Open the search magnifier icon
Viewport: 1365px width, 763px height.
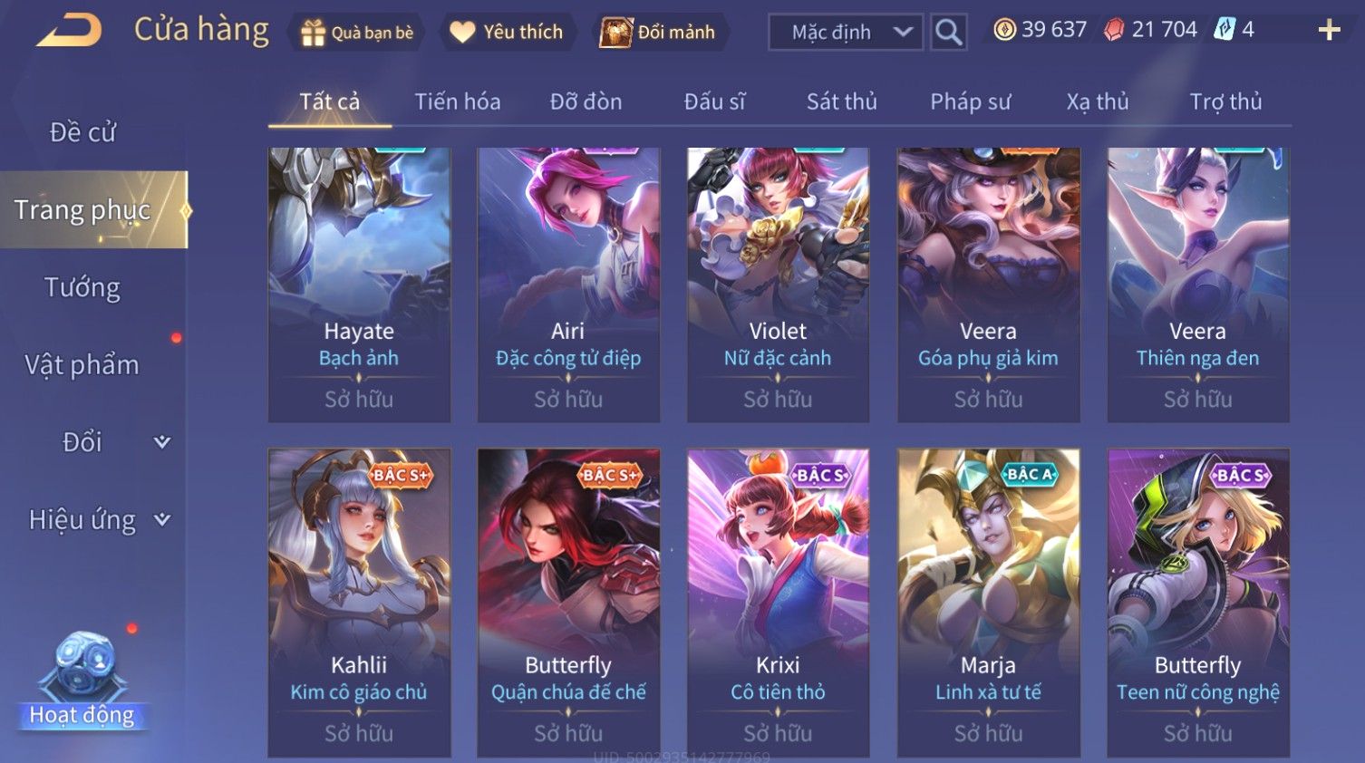pos(948,32)
